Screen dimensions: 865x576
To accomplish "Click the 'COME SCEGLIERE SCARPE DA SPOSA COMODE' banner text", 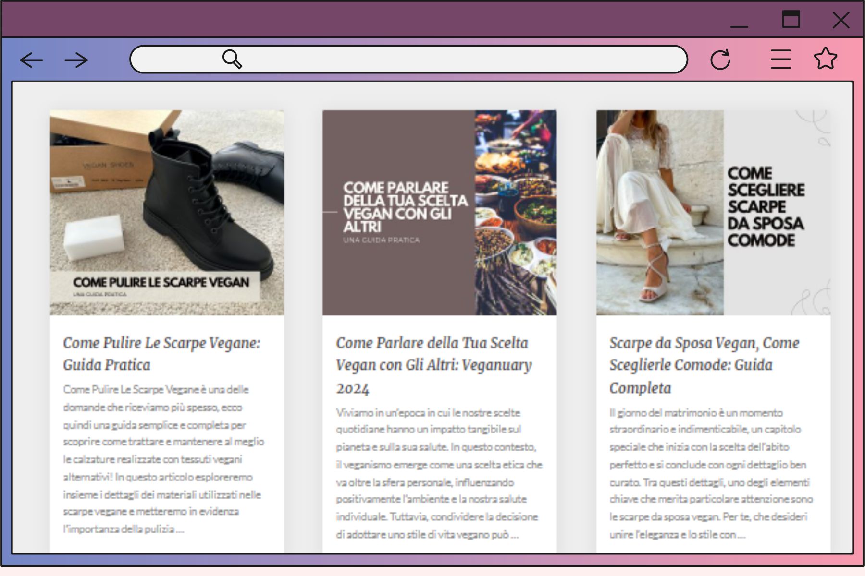I will coord(765,207).
